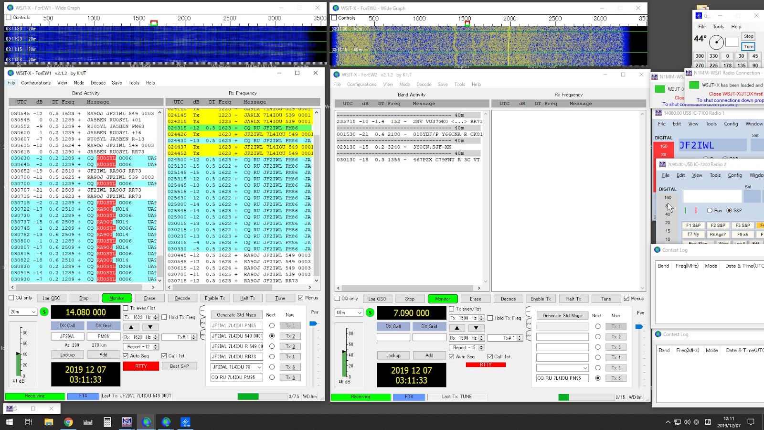Open Calculator from taskbar
This screenshot has height=430, width=764.
pos(107,422)
